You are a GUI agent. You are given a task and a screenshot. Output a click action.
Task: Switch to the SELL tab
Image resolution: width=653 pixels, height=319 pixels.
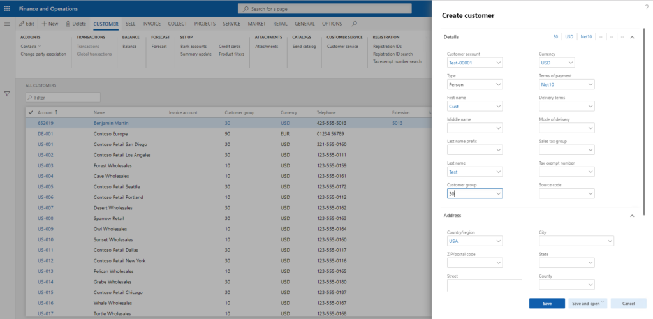coord(130,24)
